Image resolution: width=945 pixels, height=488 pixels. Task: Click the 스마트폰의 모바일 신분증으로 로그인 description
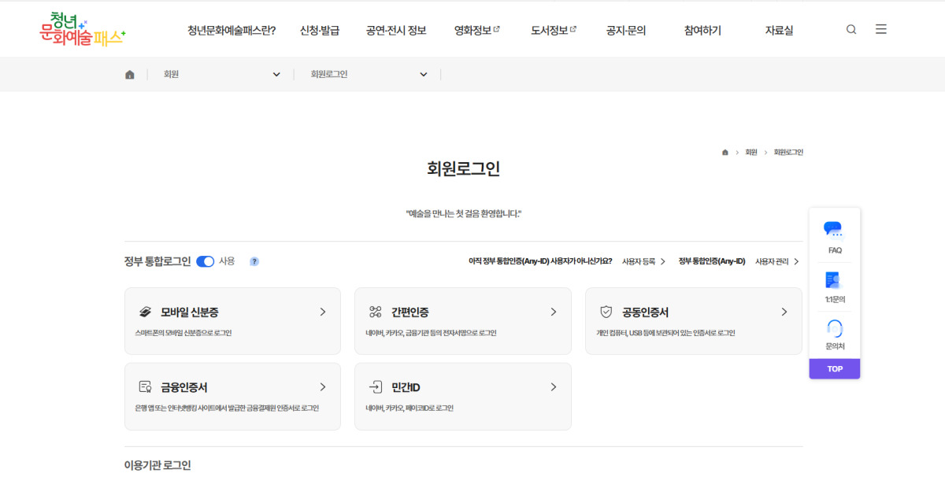pyautogui.click(x=183, y=333)
